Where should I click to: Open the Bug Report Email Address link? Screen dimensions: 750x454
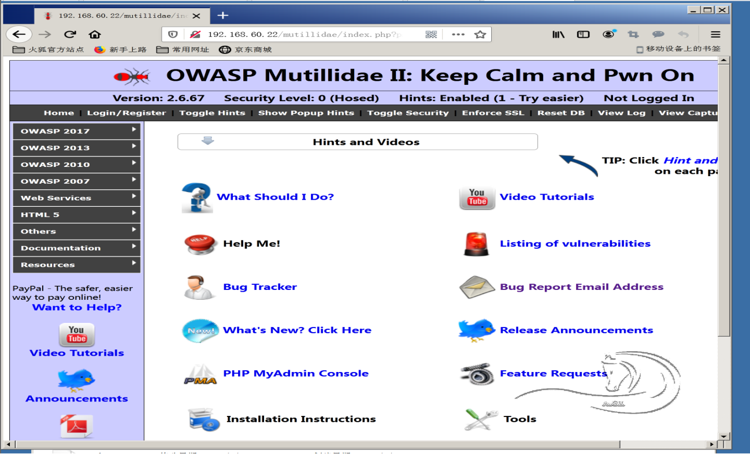coord(581,287)
